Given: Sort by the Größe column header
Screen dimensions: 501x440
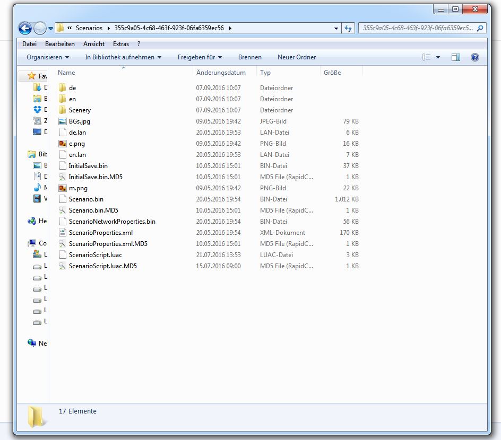Looking at the screenshot, I should coord(332,73).
